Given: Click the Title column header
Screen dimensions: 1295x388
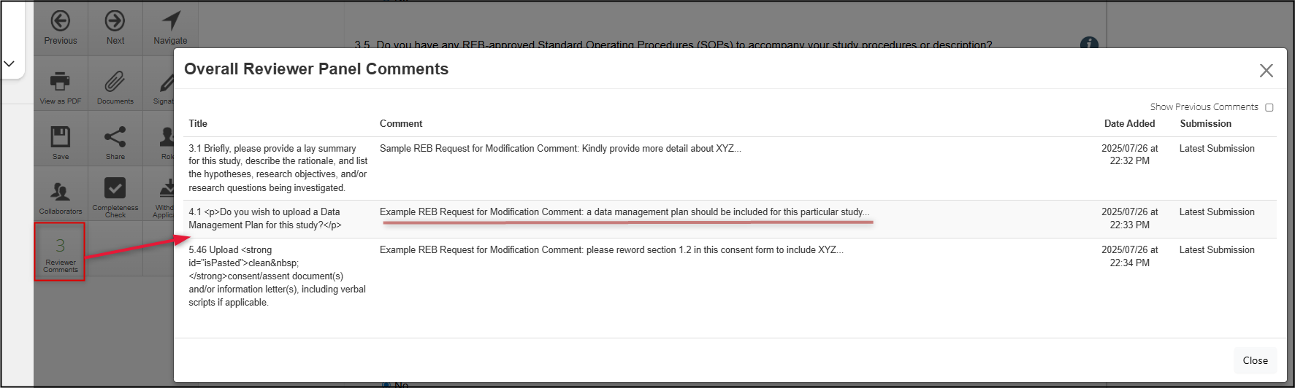Looking at the screenshot, I should 198,124.
